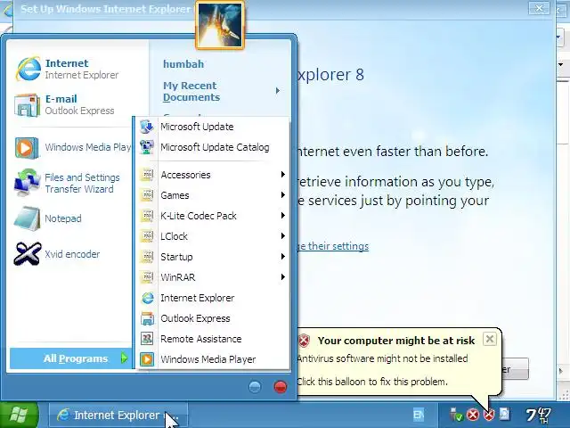The height and width of the screenshot is (428, 570).
Task: Click the humbah user name
Action: click(183, 64)
